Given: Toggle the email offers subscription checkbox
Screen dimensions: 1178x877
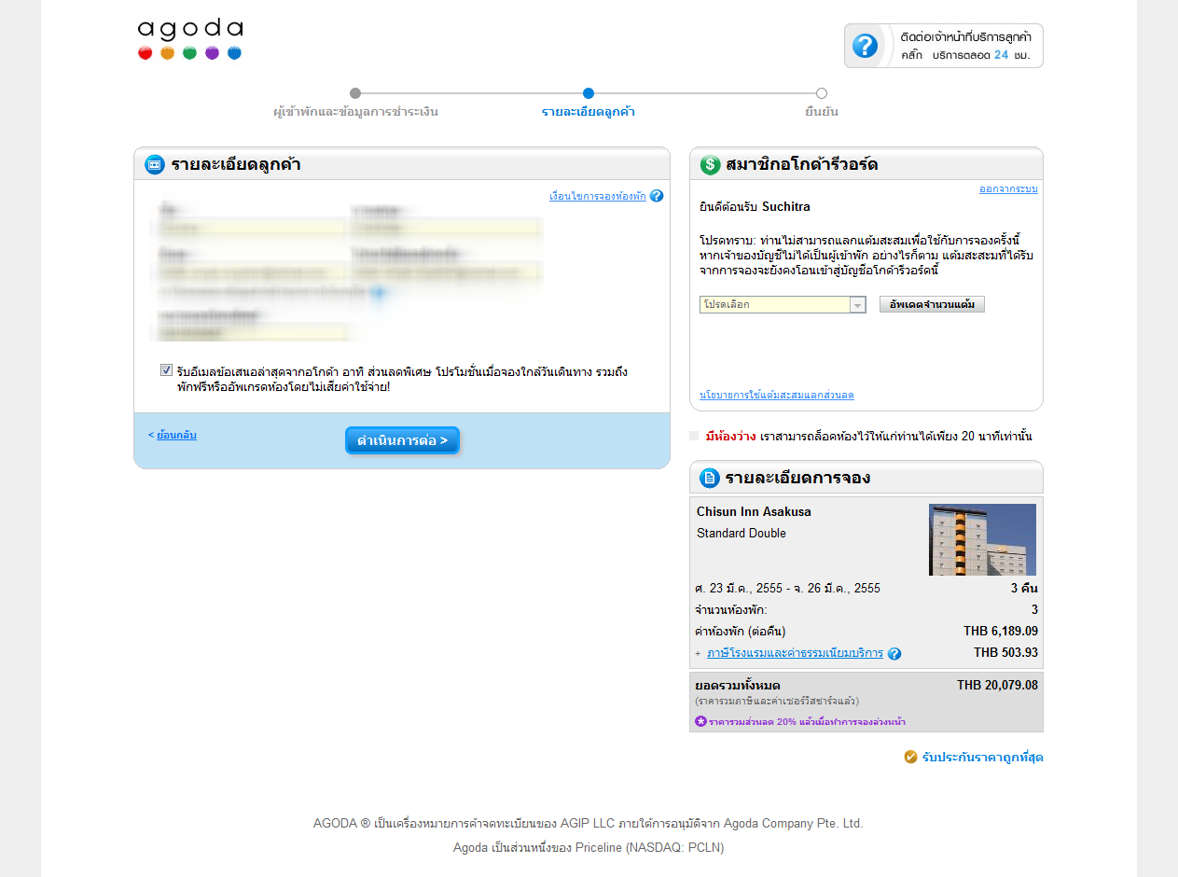Looking at the screenshot, I should click(166, 370).
